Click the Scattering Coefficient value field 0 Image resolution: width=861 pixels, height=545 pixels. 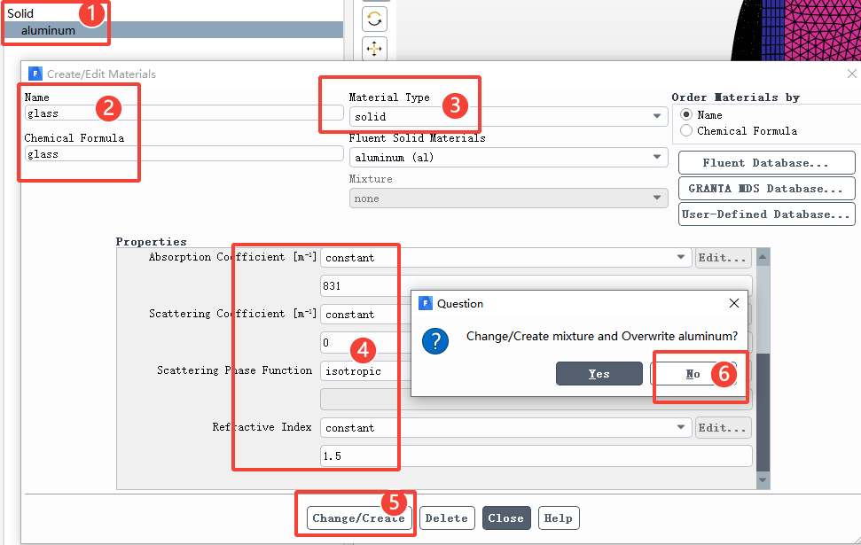pos(365,342)
